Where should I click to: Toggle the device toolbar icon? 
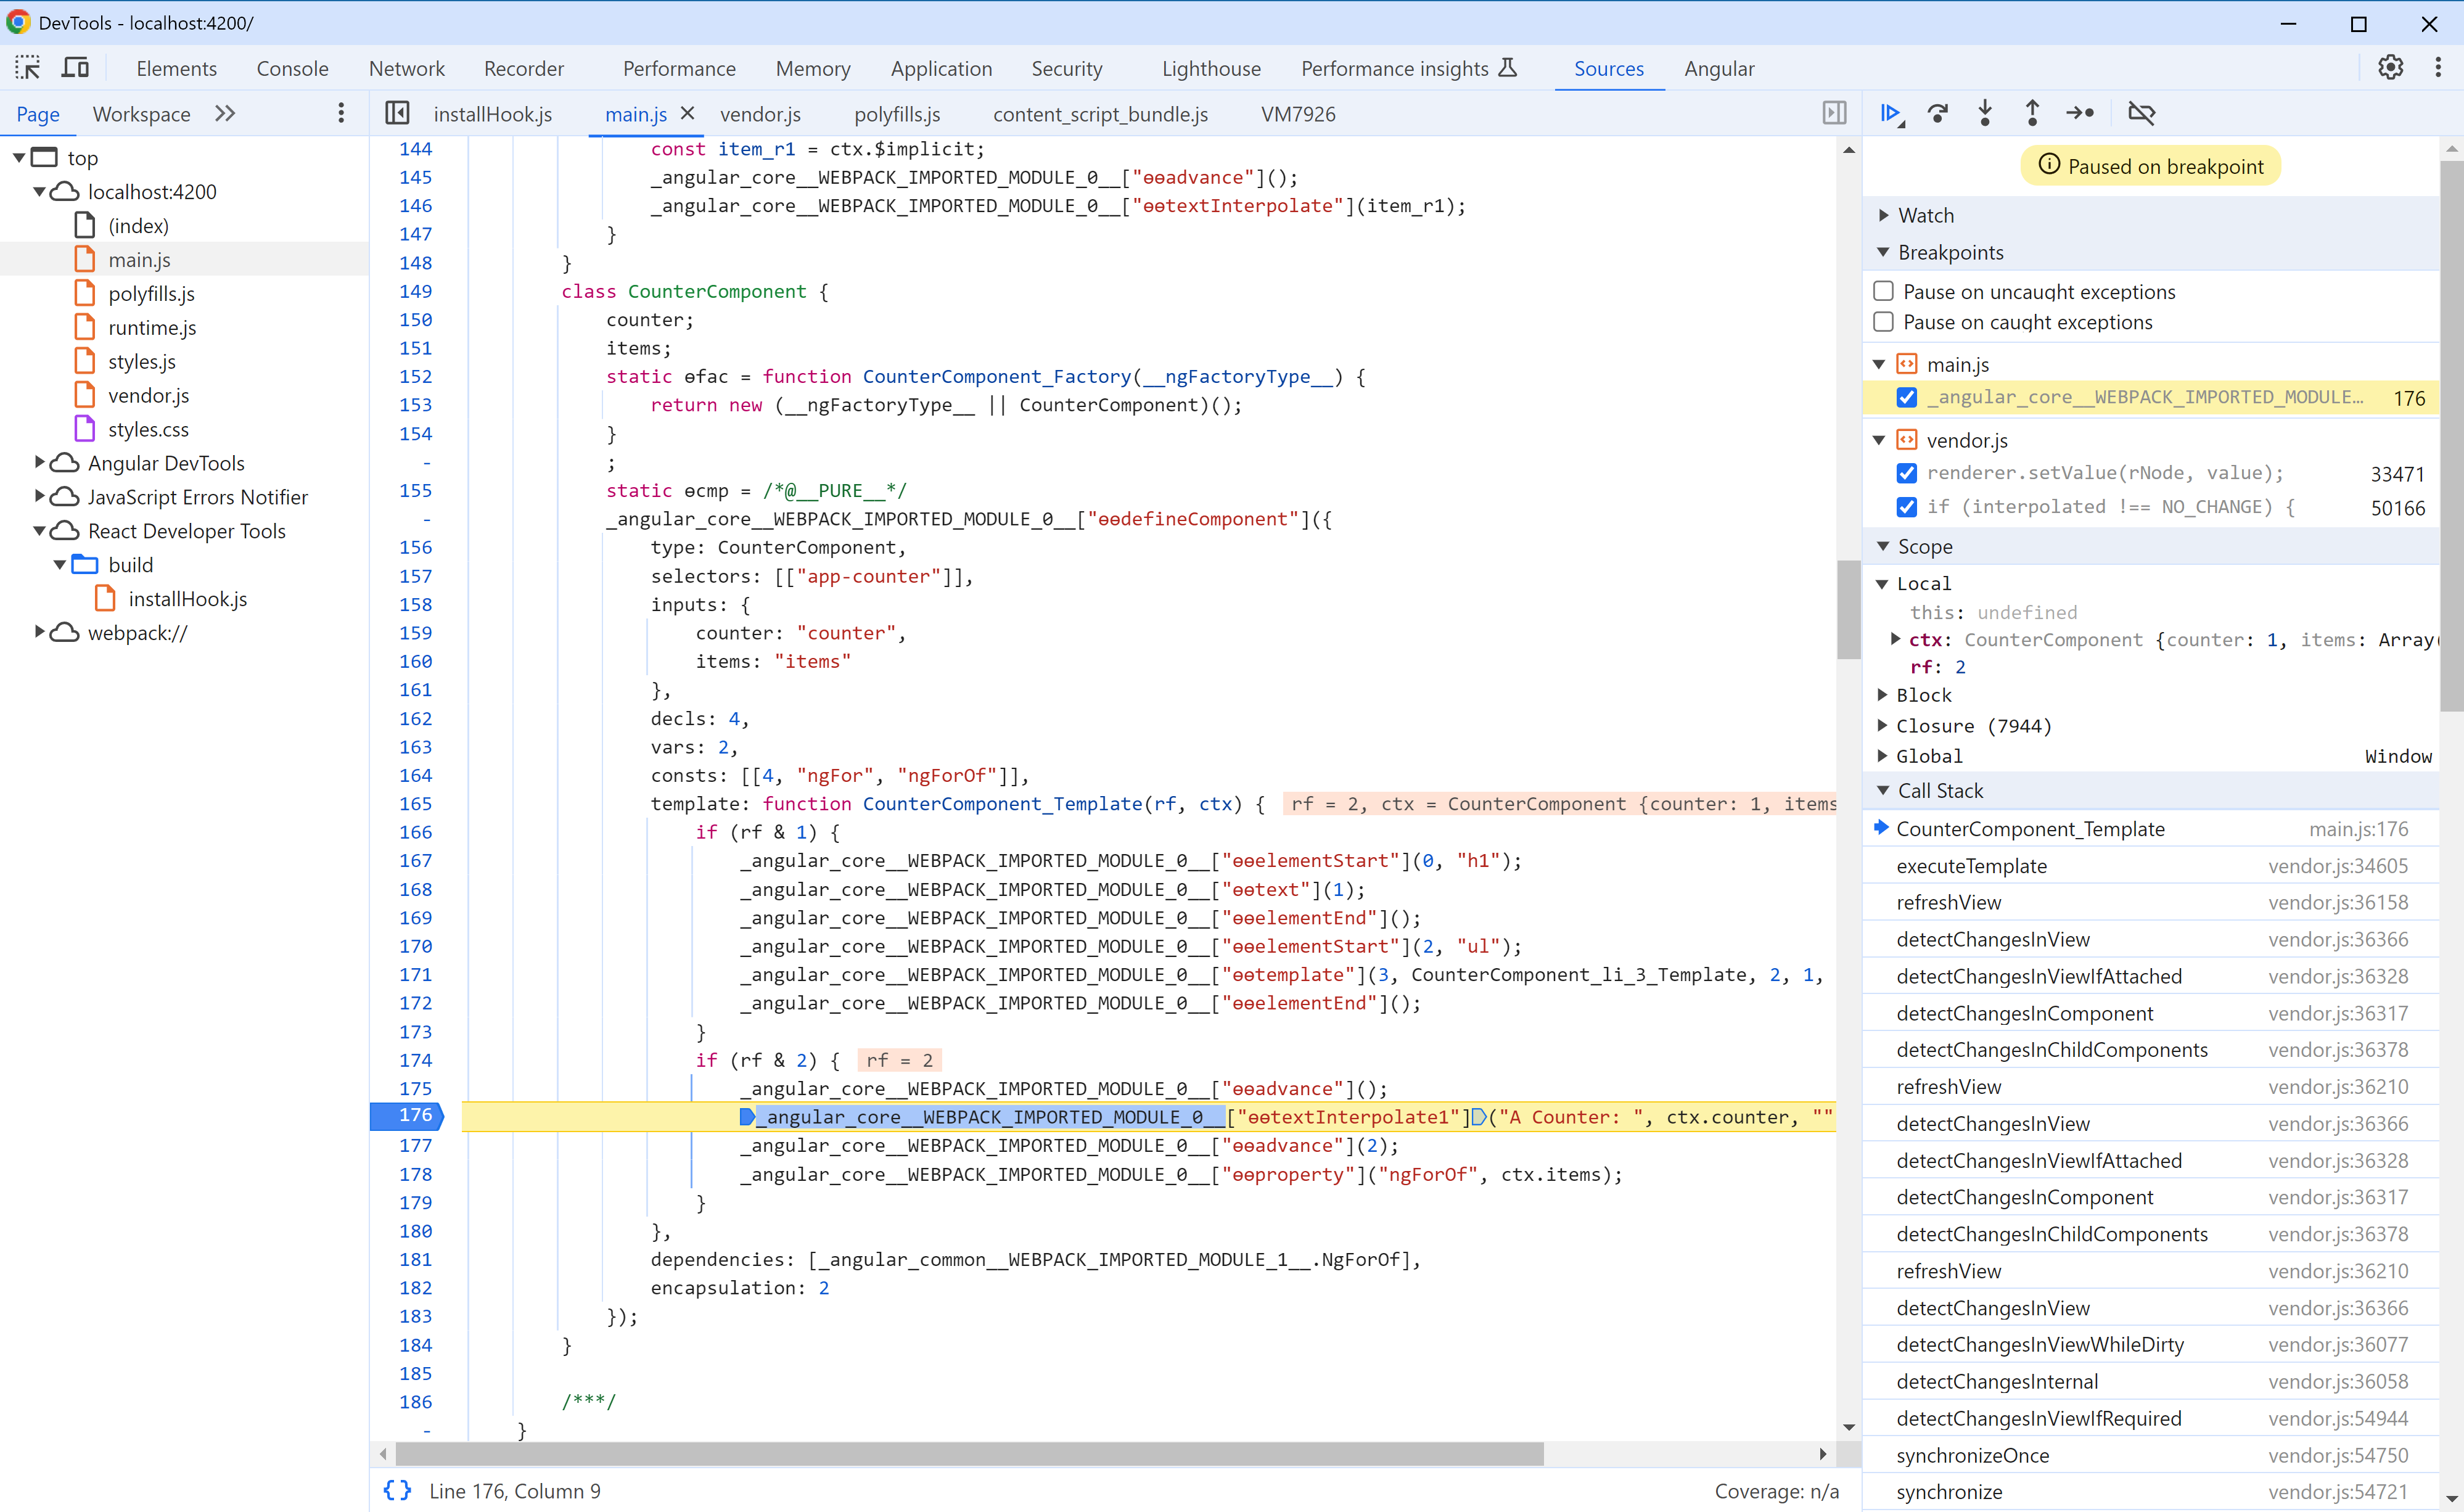75,68
